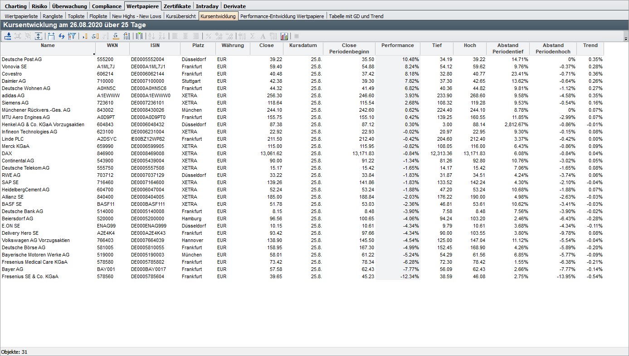Open the filter funnel tool
This screenshot has width=629, height=356.
pos(72,36)
